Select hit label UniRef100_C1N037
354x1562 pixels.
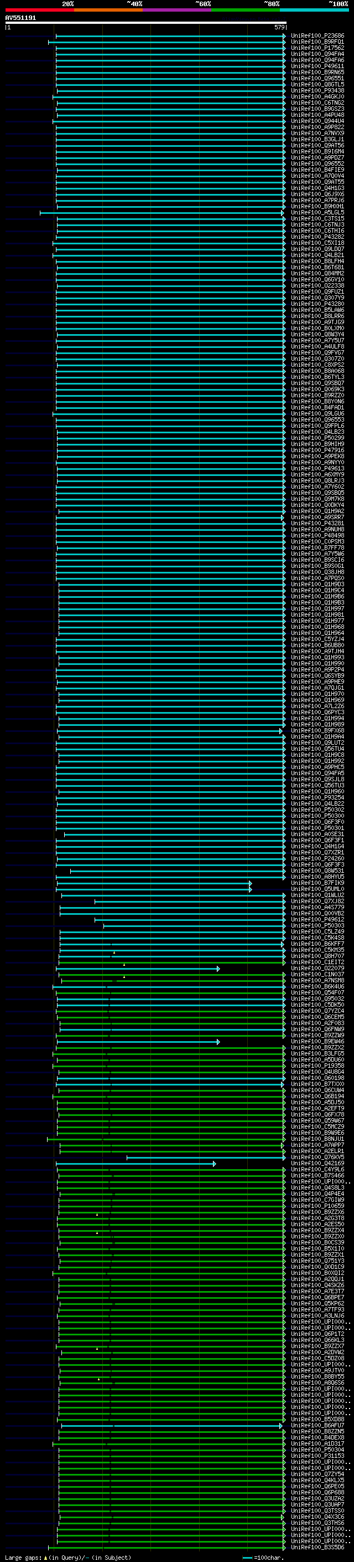pyautogui.click(x=317, y=975)
